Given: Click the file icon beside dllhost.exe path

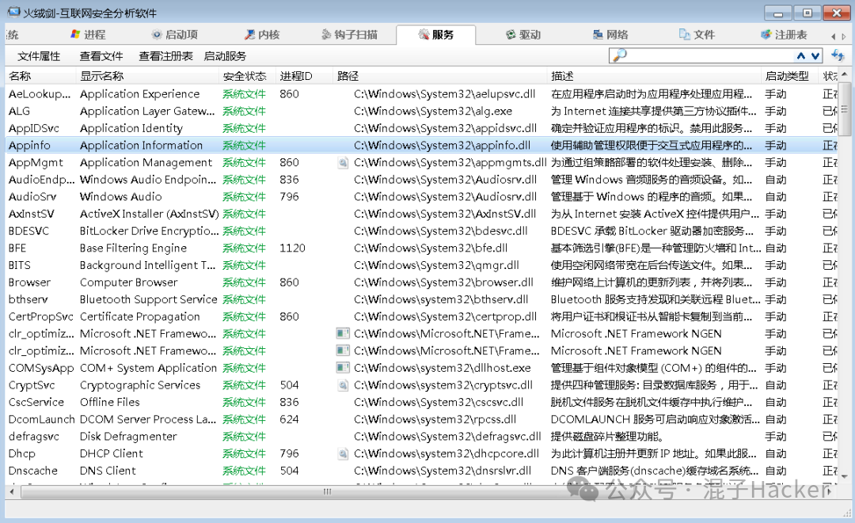Looking at the screenshot, I should 343,368.
